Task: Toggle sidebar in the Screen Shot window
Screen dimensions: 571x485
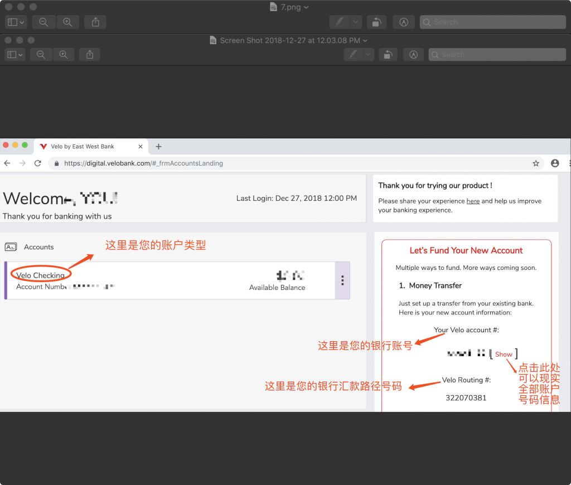Action: click(15, 55)
